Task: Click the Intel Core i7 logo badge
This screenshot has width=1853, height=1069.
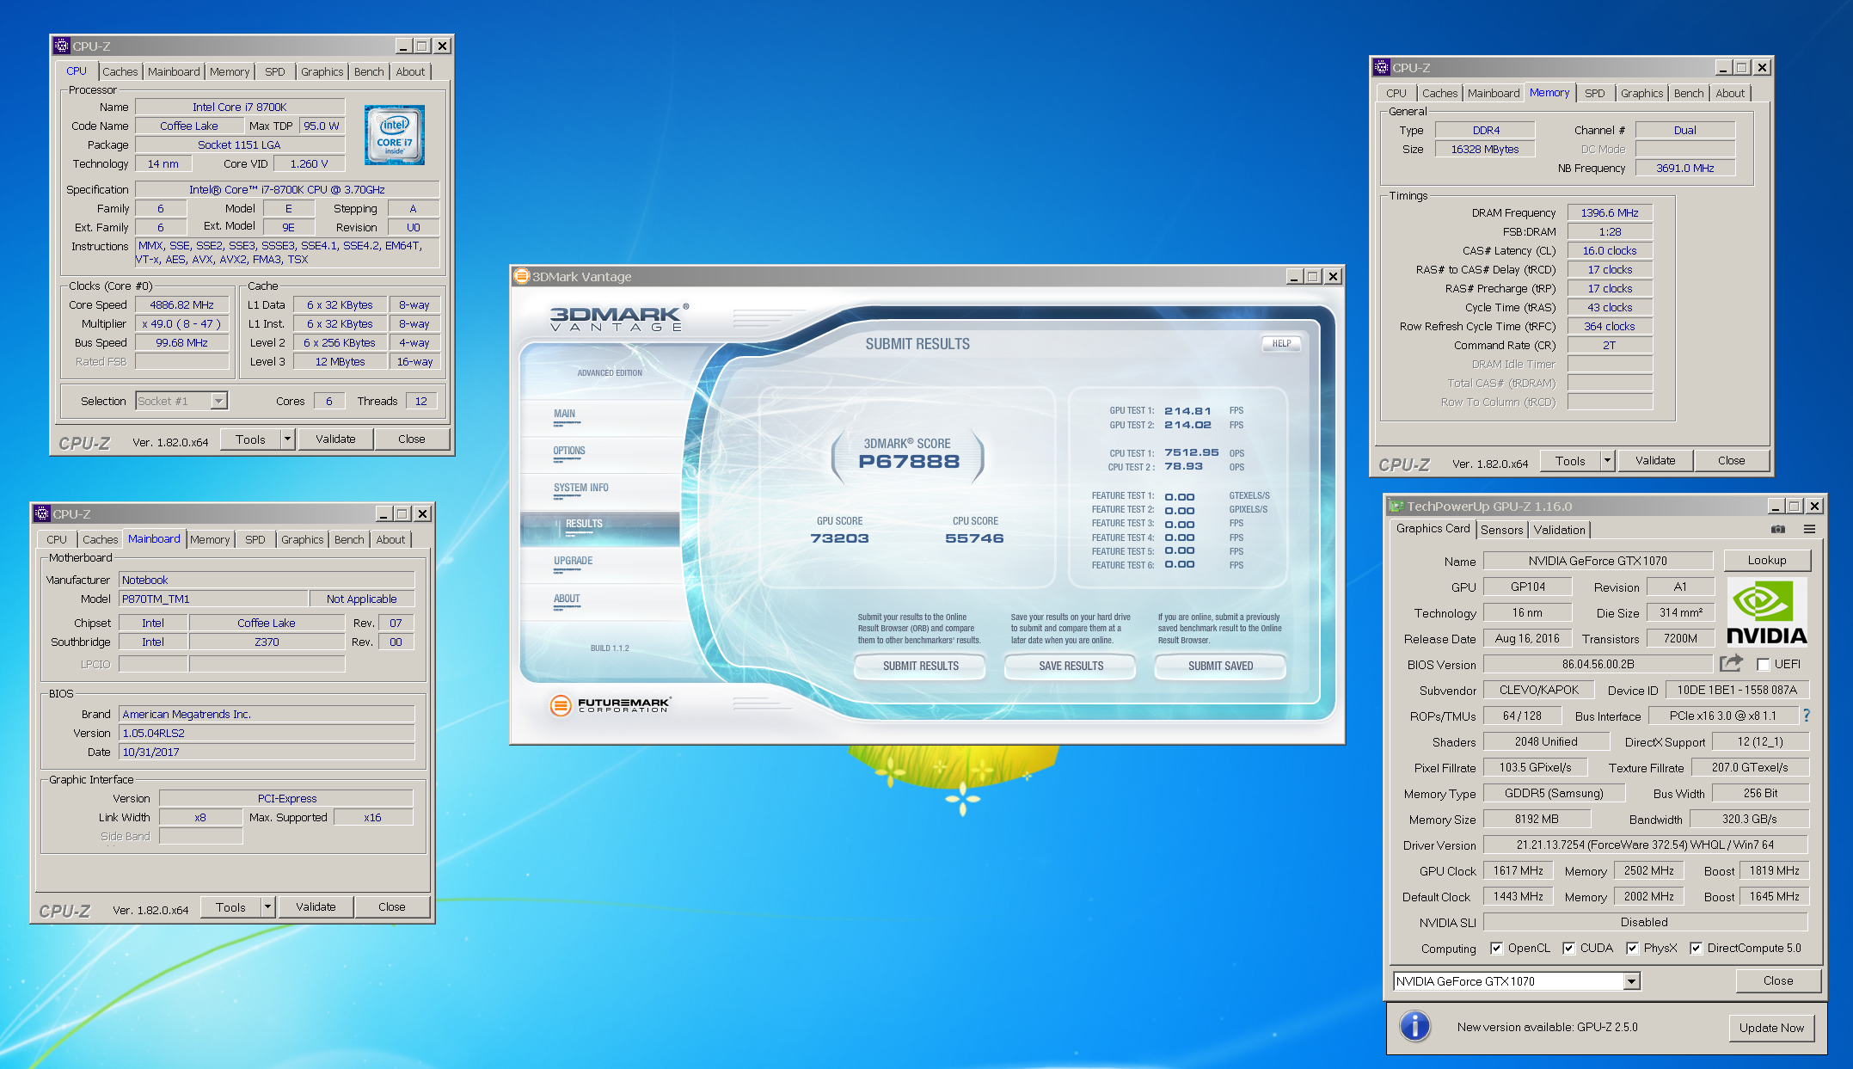Action: [395, 135]
